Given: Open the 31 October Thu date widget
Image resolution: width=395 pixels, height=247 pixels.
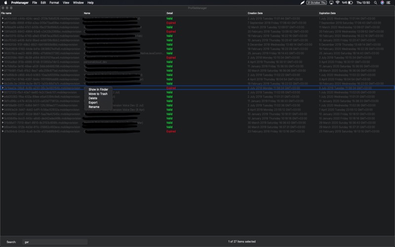Looking at the screenshot, I should click(316, 2).
